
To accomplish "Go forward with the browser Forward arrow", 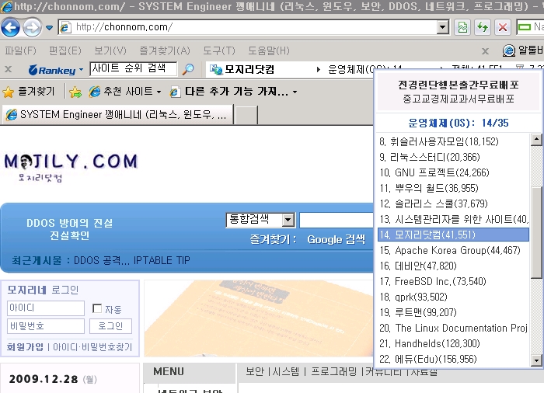I will [x=33, y=27].
